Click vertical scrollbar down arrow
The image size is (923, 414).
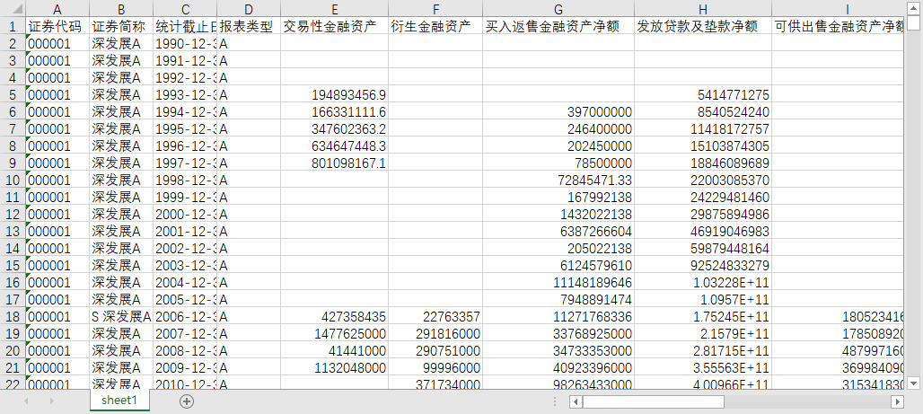914,383
